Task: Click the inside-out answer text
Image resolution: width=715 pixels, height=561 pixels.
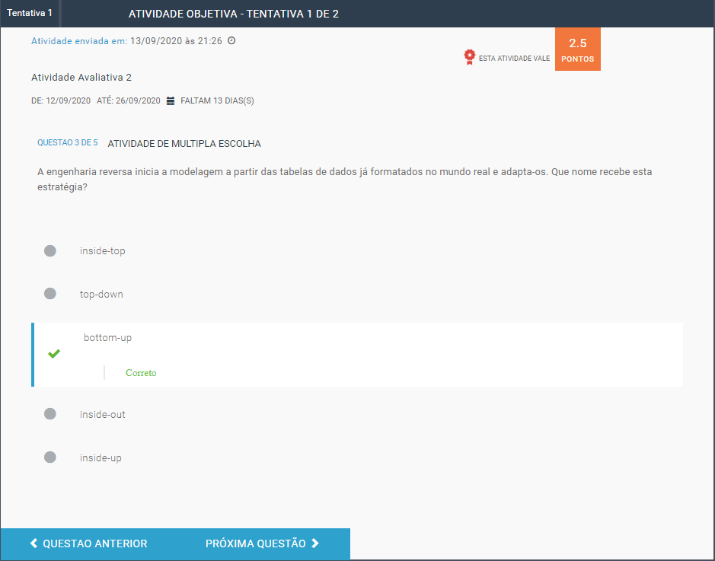Action: click(103, 415)
